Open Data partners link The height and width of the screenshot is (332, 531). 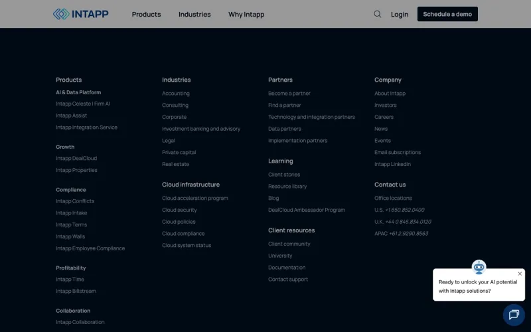(x=285, y=129)
